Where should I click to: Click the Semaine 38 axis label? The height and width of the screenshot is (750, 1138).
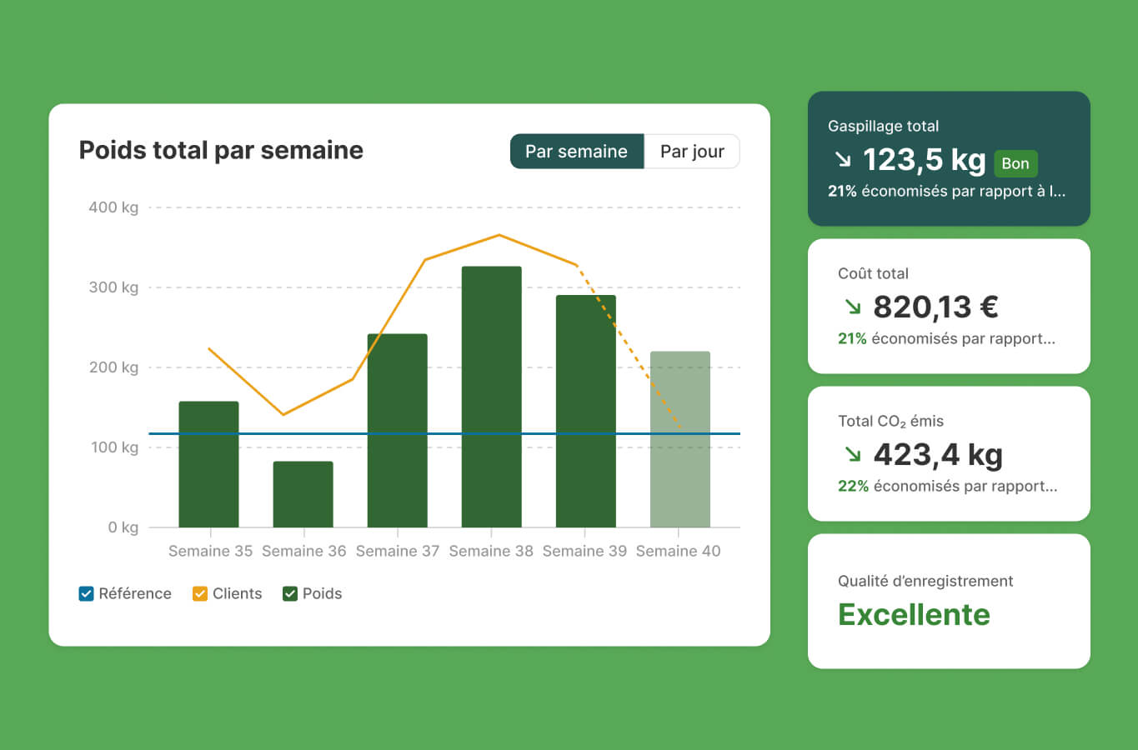(x=491, y=551)
